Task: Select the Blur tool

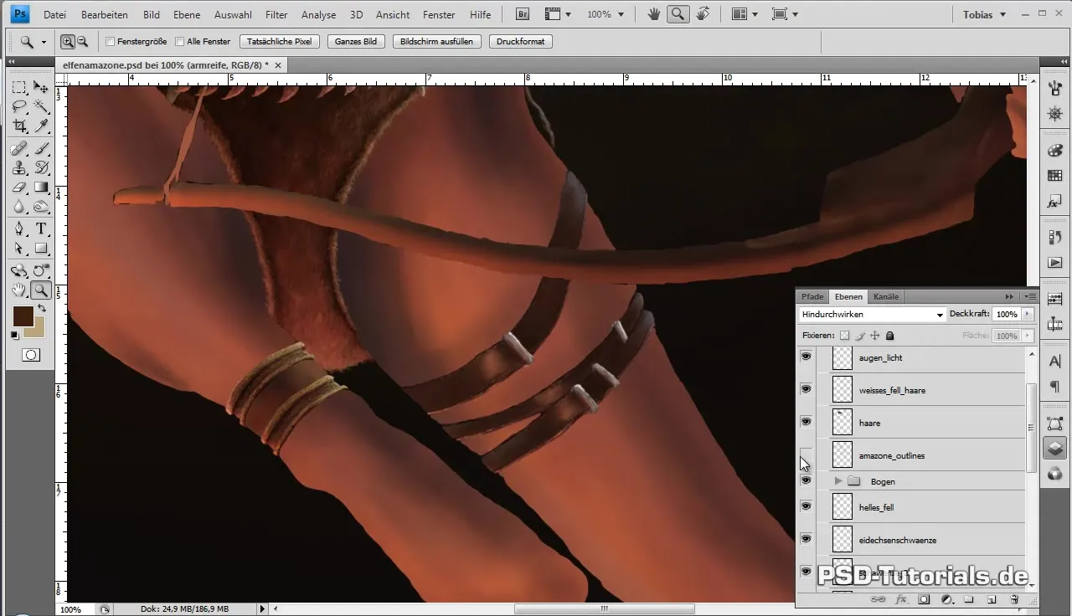Action: coord(19,207)
